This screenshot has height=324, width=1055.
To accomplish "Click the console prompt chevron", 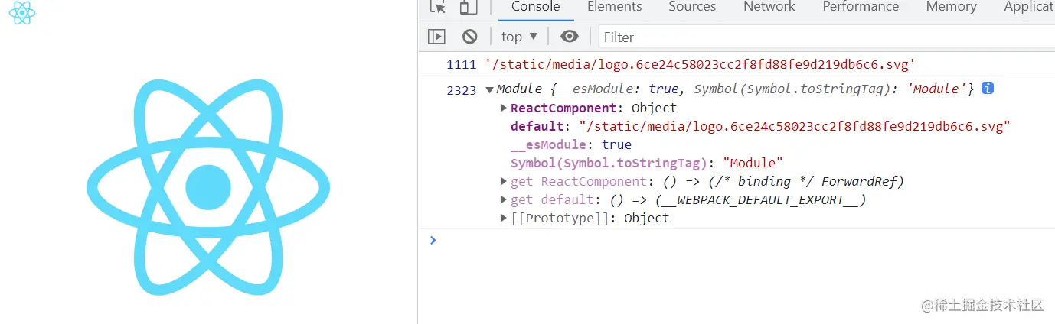I will (x=433, y=240).
